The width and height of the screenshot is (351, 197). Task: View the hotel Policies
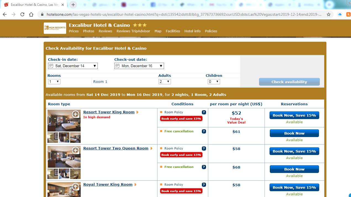pyautogui.click(x=211, y=31)
